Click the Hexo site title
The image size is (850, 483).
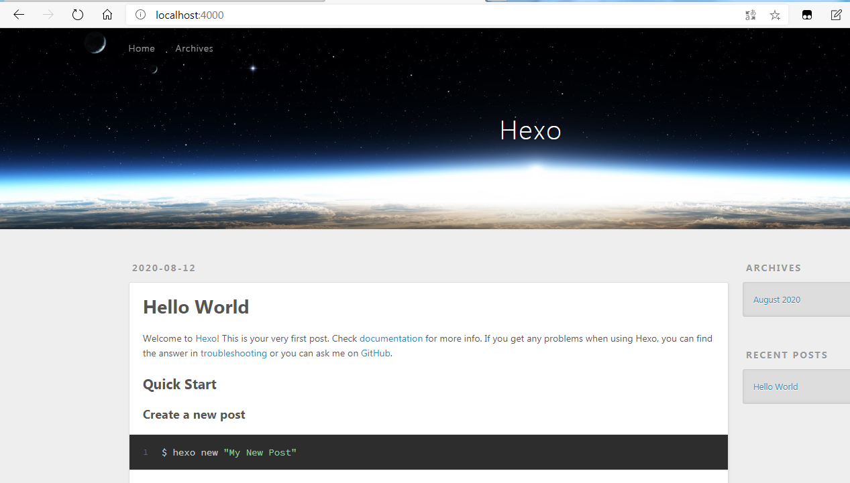(x=531, y=130)
